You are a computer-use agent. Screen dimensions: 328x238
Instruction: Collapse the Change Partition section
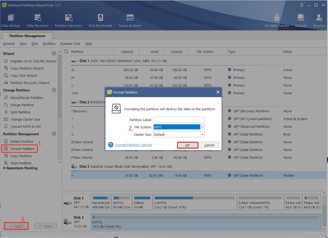[54, 90]
